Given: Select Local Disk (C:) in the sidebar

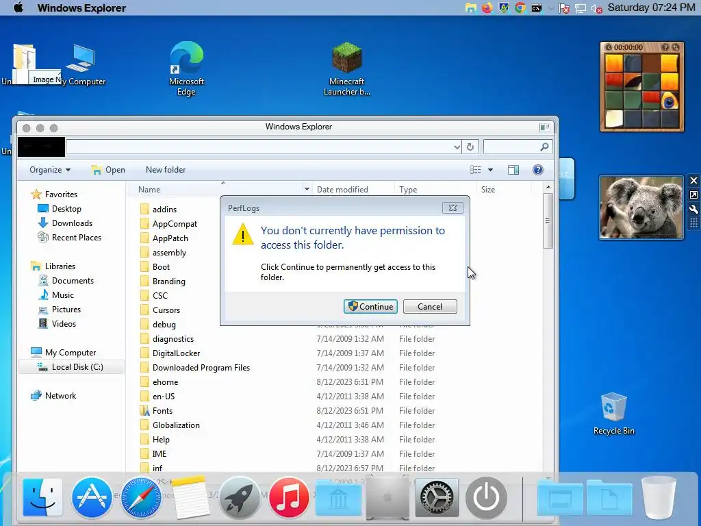Looking at the screenshot, I should pyautogui.click(x=71, y=367).
